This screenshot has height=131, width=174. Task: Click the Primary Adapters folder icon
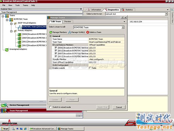tap(16, 31)
